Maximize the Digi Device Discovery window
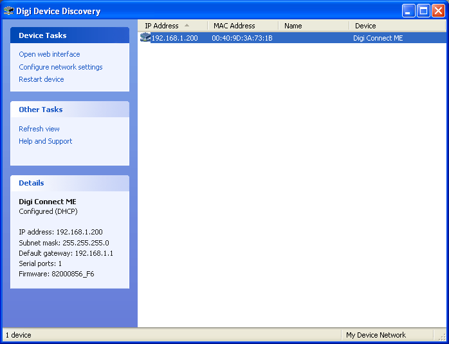The image size is (449, 344). (423, 11)
